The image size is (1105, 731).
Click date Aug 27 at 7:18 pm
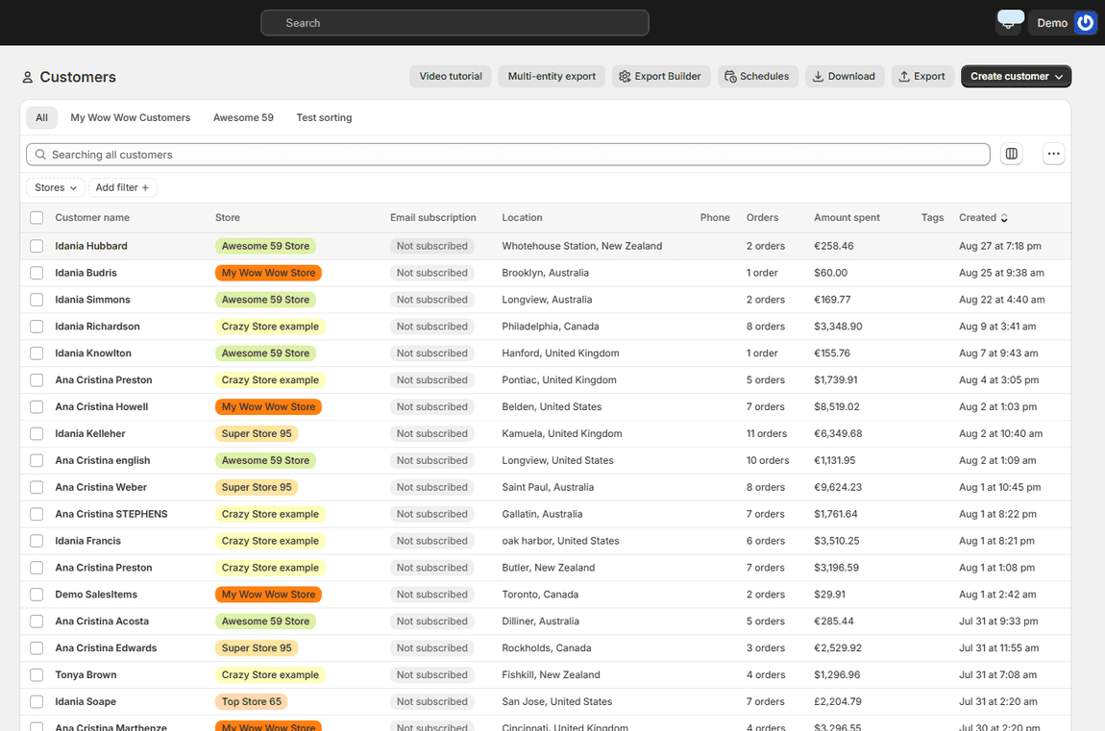tap(1000, 246)
